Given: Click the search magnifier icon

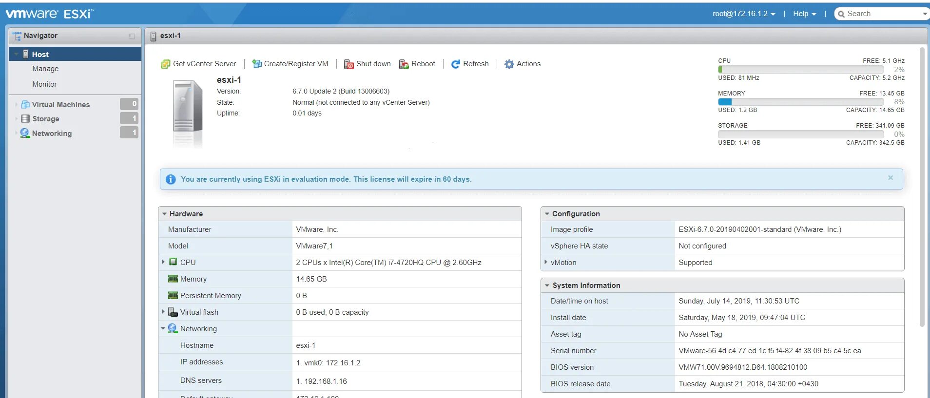Looking at the screenshot, I should tap(841, 14).
